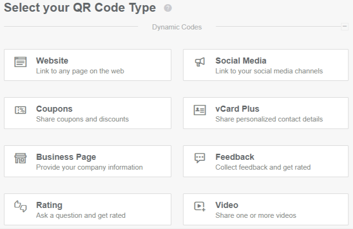
Task: Click "Link to any page on the web" description
Action: (80, 72)
